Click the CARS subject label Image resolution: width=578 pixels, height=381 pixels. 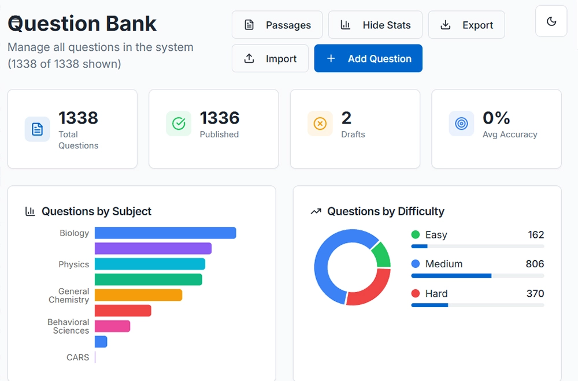click(78, 357)
